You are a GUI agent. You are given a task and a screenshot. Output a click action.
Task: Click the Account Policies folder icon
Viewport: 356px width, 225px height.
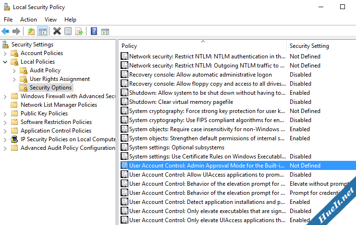(x=14, y=53)
